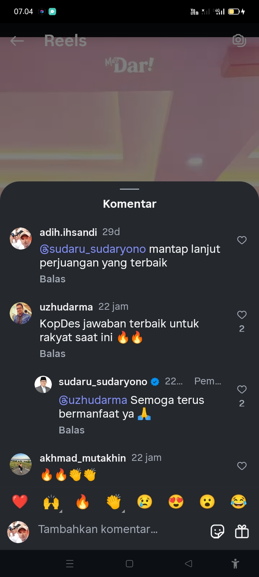Tap the heart-eyes quick emoji
The height and width of the screenshot is (577, 259).
click(176, 502)
